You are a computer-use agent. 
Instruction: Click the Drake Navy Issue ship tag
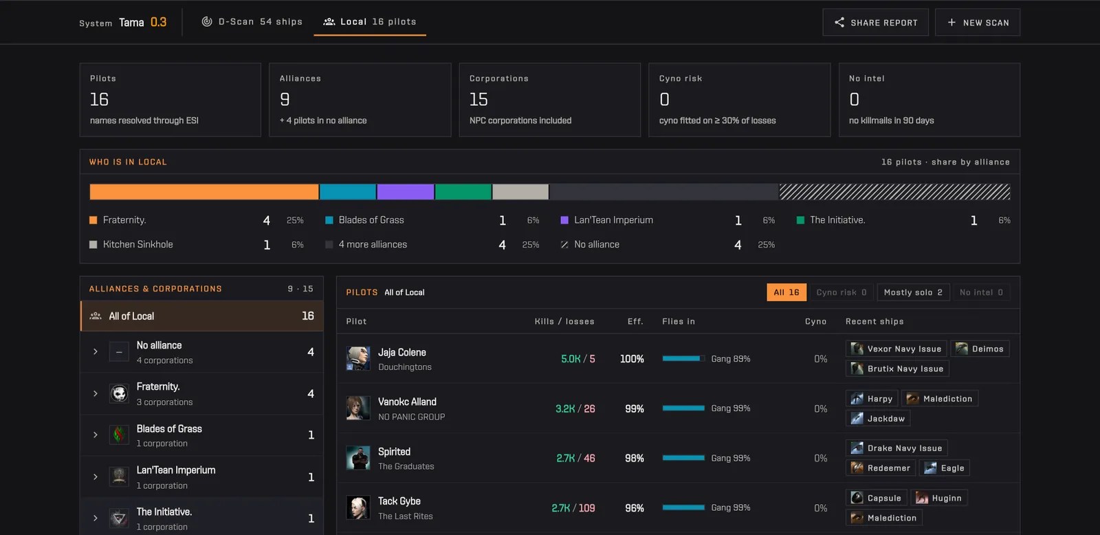pos(896,448)
